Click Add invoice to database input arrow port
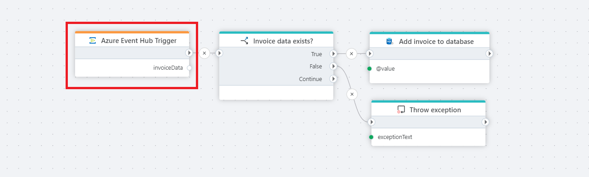Viewport: 589px width, 177px height. click(370, 54)
